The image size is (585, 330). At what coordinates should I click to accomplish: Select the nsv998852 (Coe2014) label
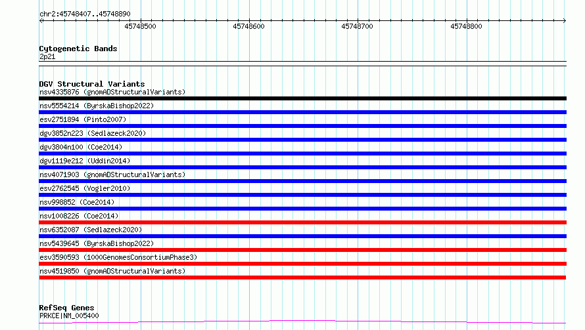[x=77, y=202]
